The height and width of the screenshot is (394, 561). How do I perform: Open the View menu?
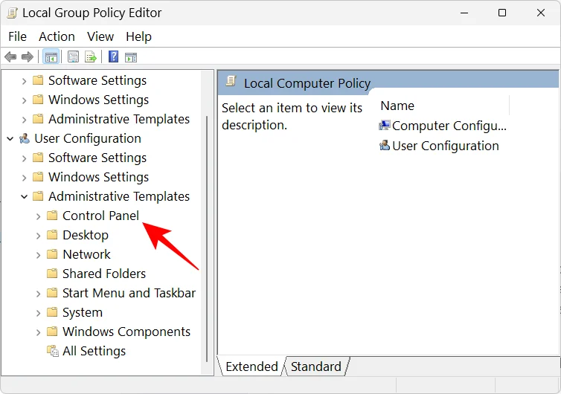(100, 36)
